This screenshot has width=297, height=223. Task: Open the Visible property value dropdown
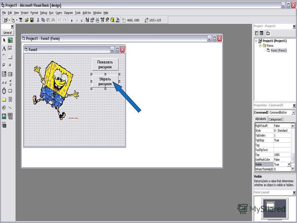[x=289, y=164]
